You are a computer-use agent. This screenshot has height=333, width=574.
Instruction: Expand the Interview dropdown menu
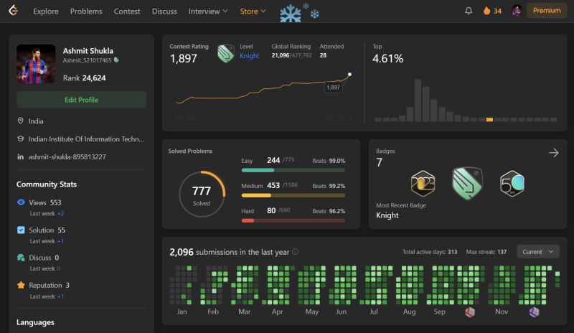[208, 11]
